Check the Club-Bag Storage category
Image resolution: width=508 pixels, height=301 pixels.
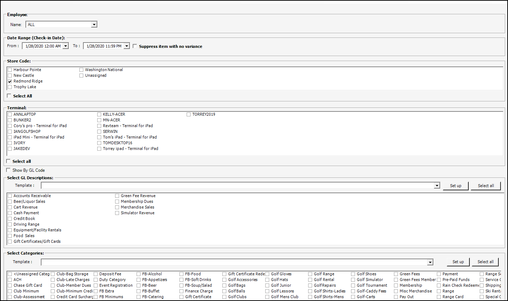point(53,274)
